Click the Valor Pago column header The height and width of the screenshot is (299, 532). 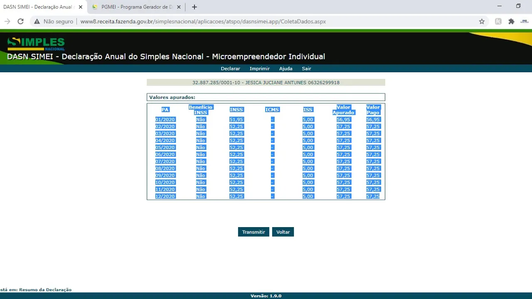point(373,110)
